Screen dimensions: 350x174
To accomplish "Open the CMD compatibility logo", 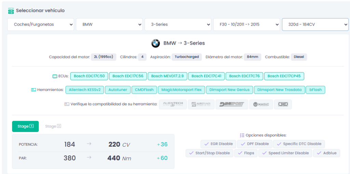I will pyautogui.click(x=283, y=104).
